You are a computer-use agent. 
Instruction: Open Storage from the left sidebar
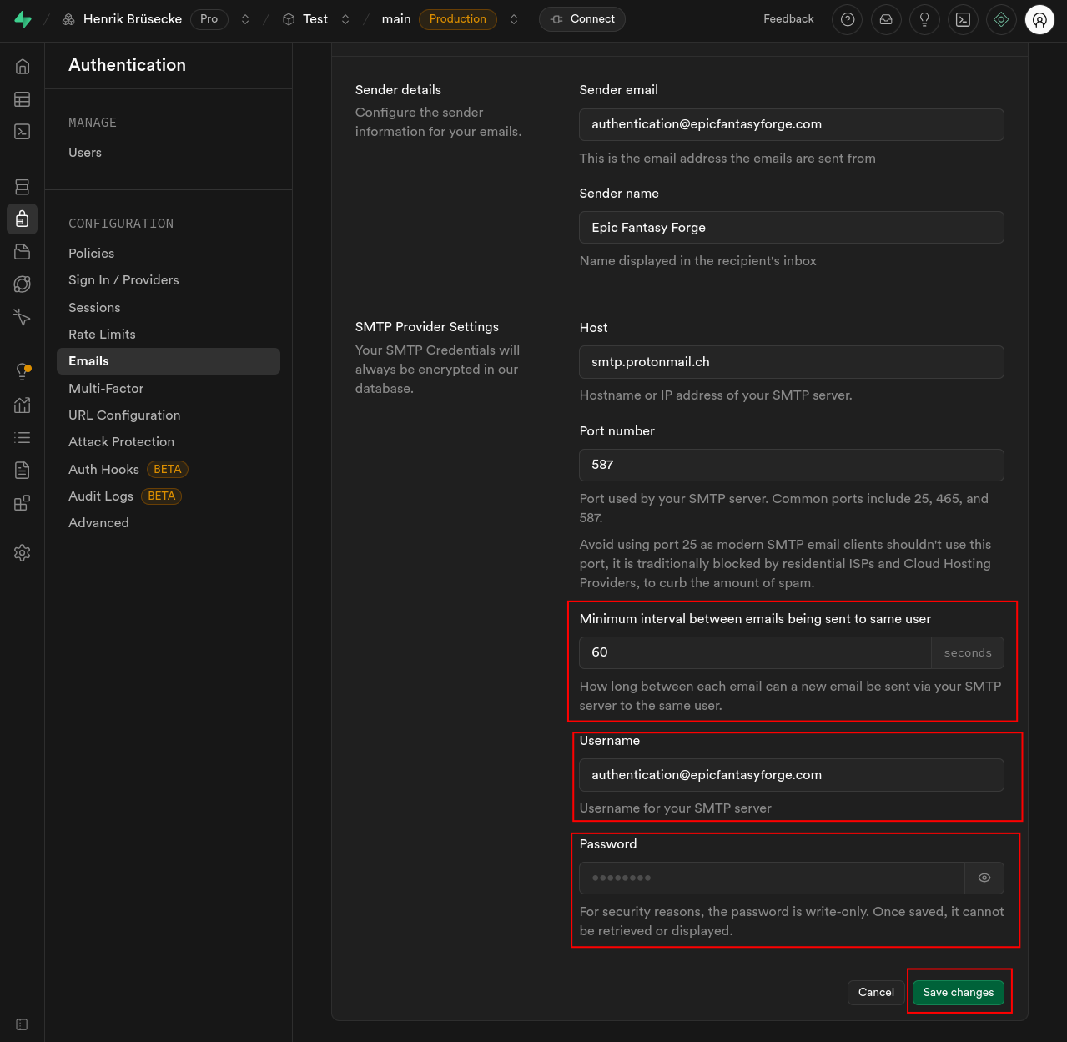(23, 252)
